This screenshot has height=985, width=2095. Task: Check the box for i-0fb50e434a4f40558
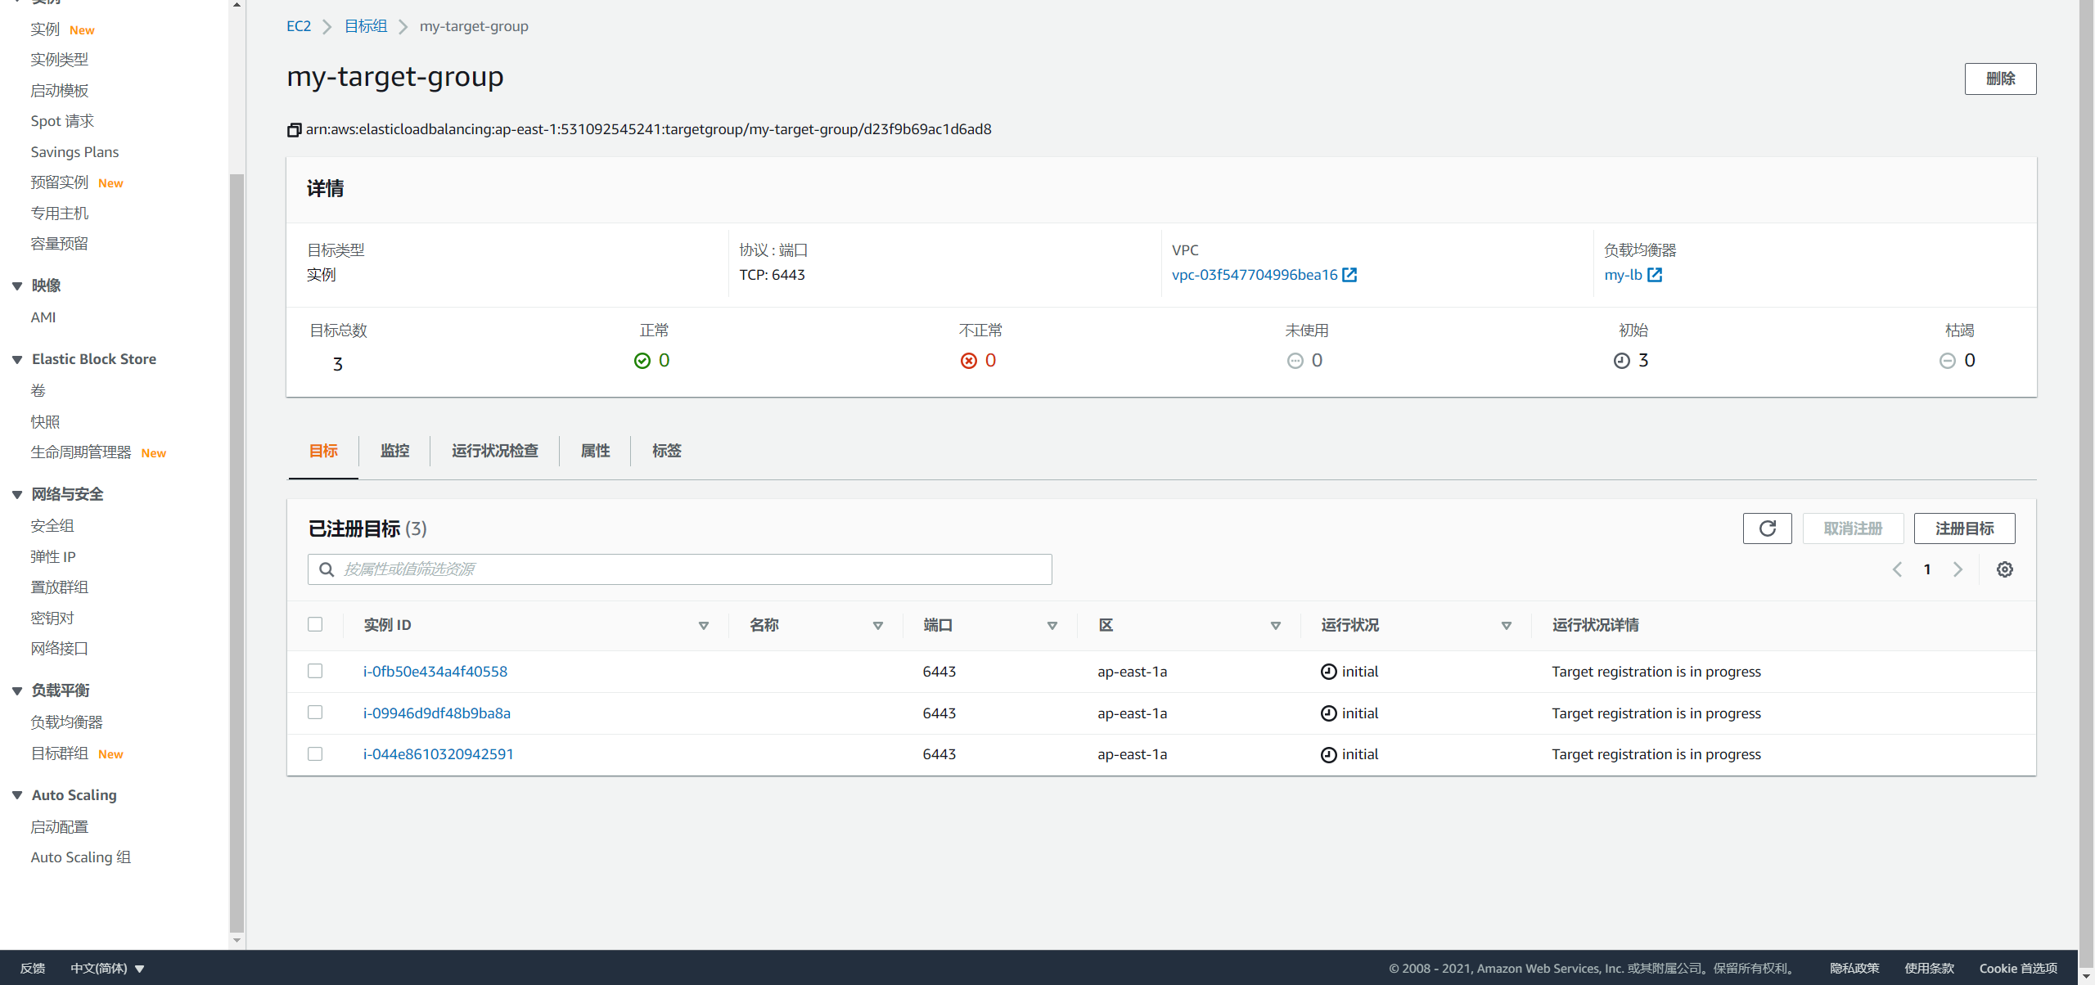click(315, 671)
